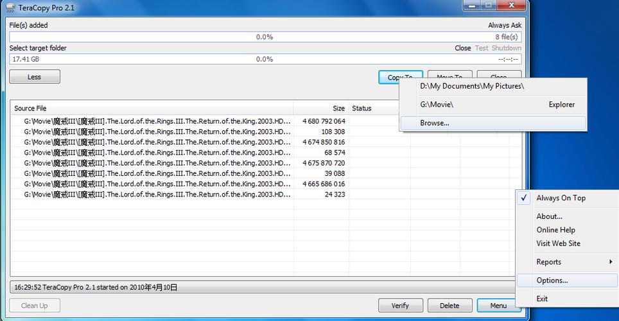Open About... from the menu
619x321 pixels.
[x=567, y=216]
